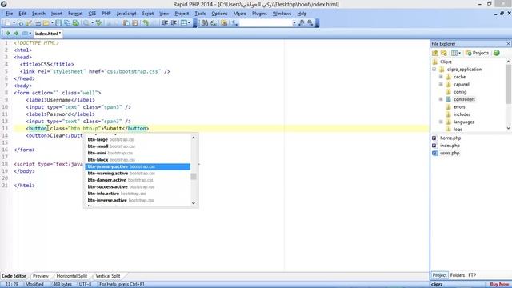Expand the languages folder node
Image resolution: width=512 pixels, height=288 pixels.
[441, 122]
